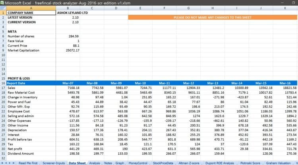The height and width of the screenshot is (165, 298).
Task: Select the Data Sheet tab
Action: point(77,163)
